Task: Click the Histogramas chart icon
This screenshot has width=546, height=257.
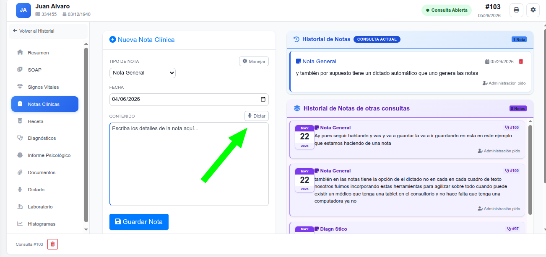Action: (x=20, y=224)
